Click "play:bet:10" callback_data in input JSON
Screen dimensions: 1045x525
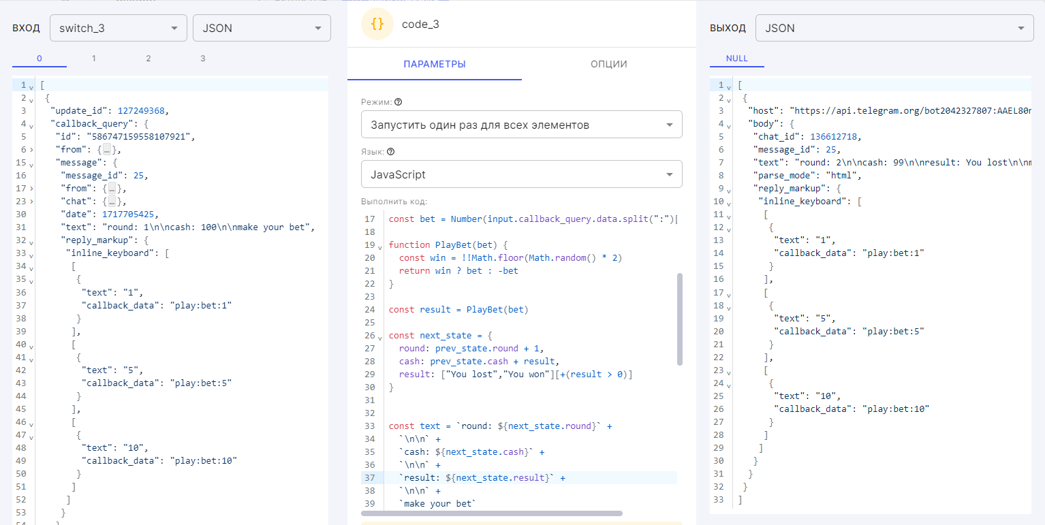coord(204,460)
